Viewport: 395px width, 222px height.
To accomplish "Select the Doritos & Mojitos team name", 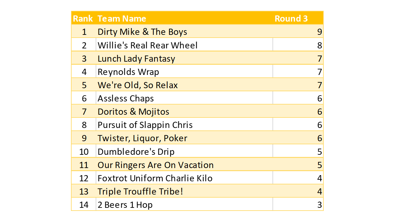I will click(x=133, y=112).
